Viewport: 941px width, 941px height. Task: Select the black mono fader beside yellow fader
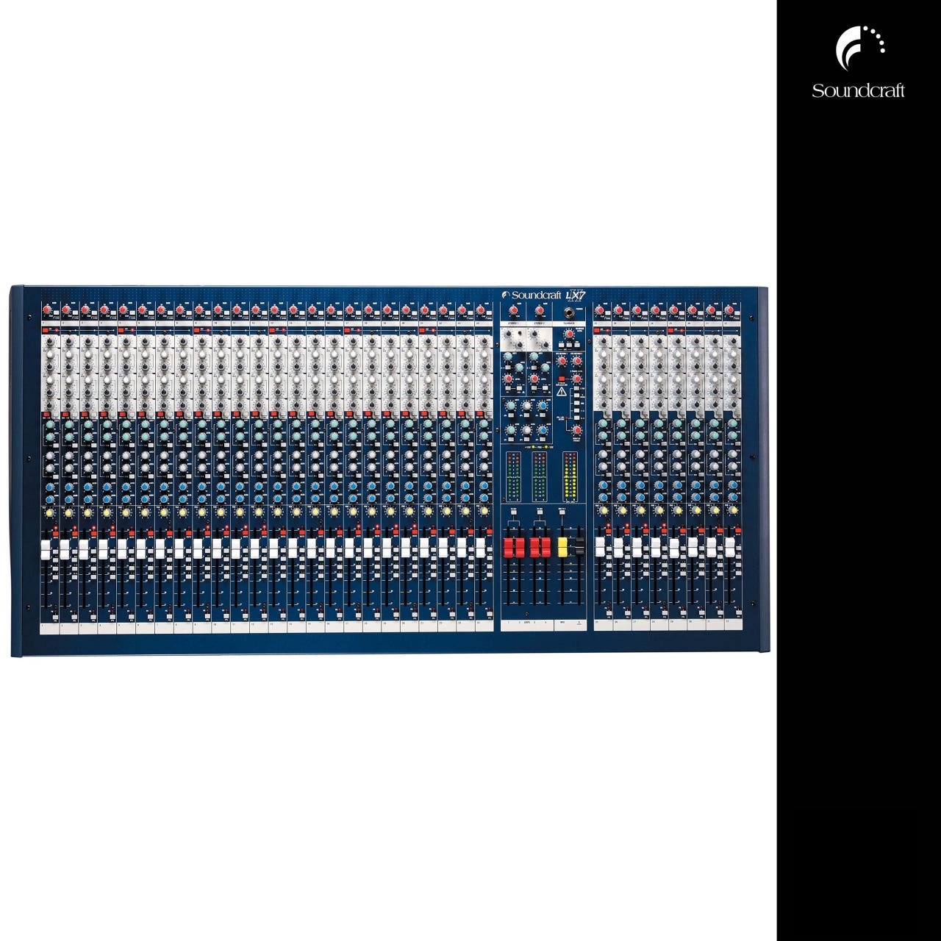(x=580, y=546)
